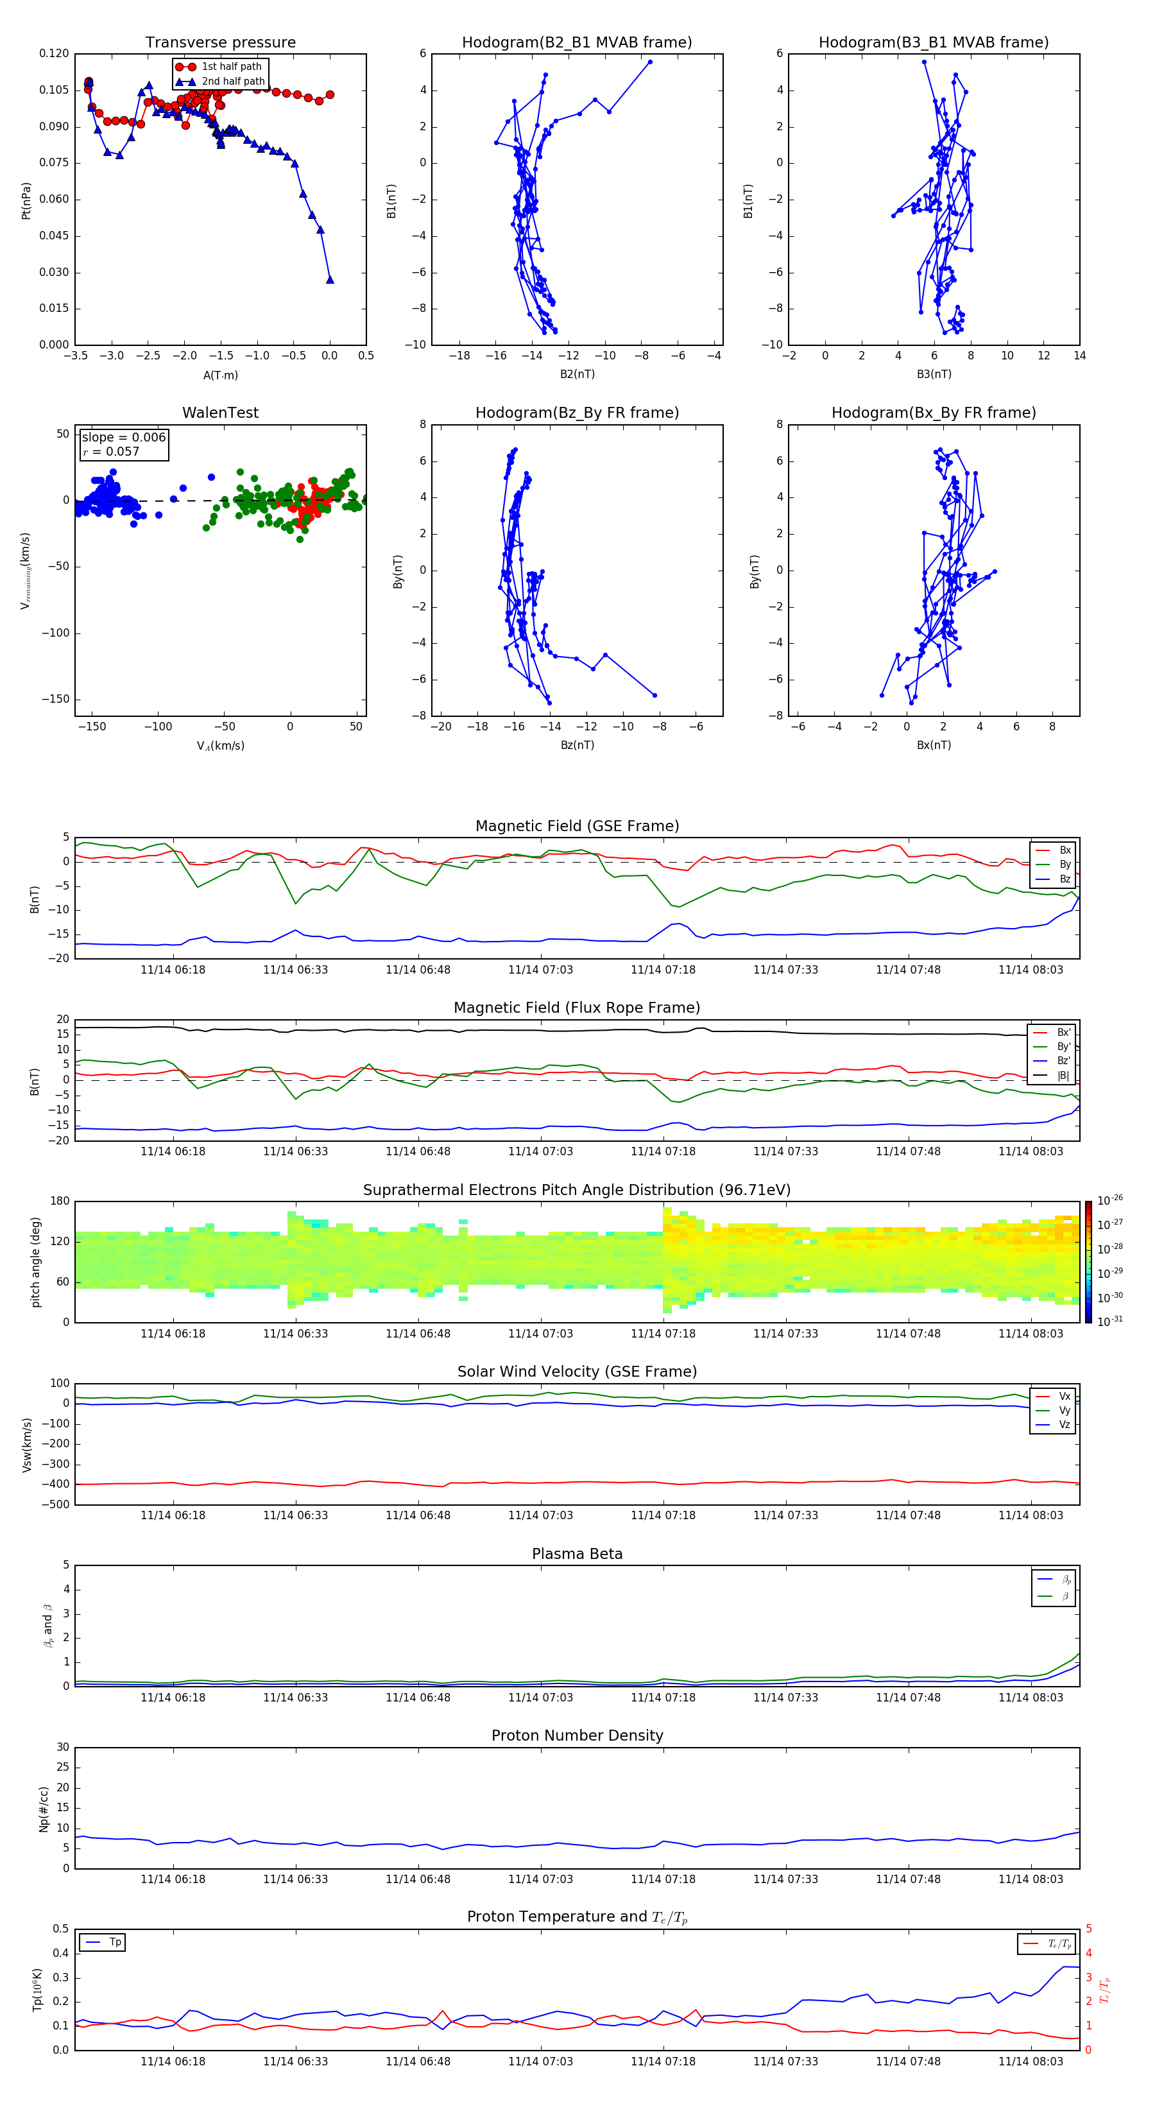Click the "Pt(nPa)" y-axis label
Viewport: 1155px width, 2118px height.
click(x=26, y=200)
